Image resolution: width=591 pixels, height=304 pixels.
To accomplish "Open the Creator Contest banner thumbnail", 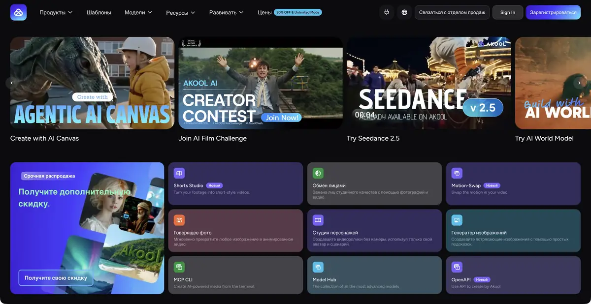I will click(x=261, y=83).
